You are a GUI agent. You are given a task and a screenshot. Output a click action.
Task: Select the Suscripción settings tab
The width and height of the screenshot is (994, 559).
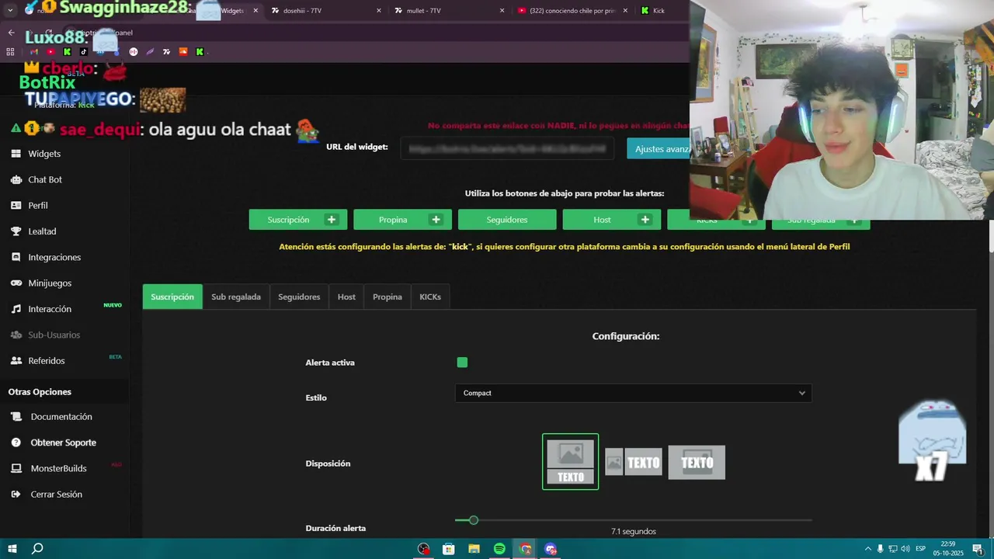172,297
